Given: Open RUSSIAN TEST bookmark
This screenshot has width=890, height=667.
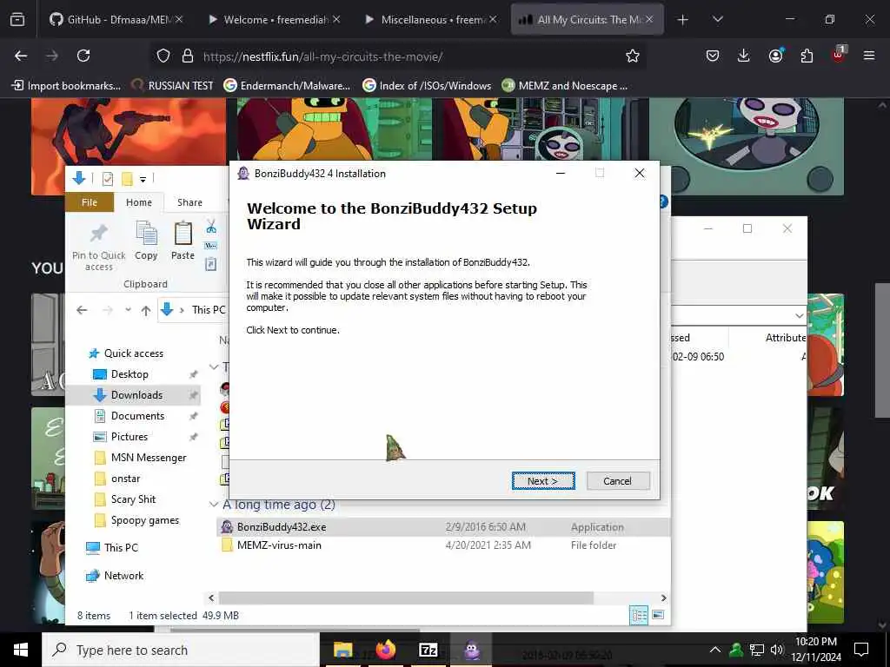Looking at the screenshot, I should tap(173, 86).
